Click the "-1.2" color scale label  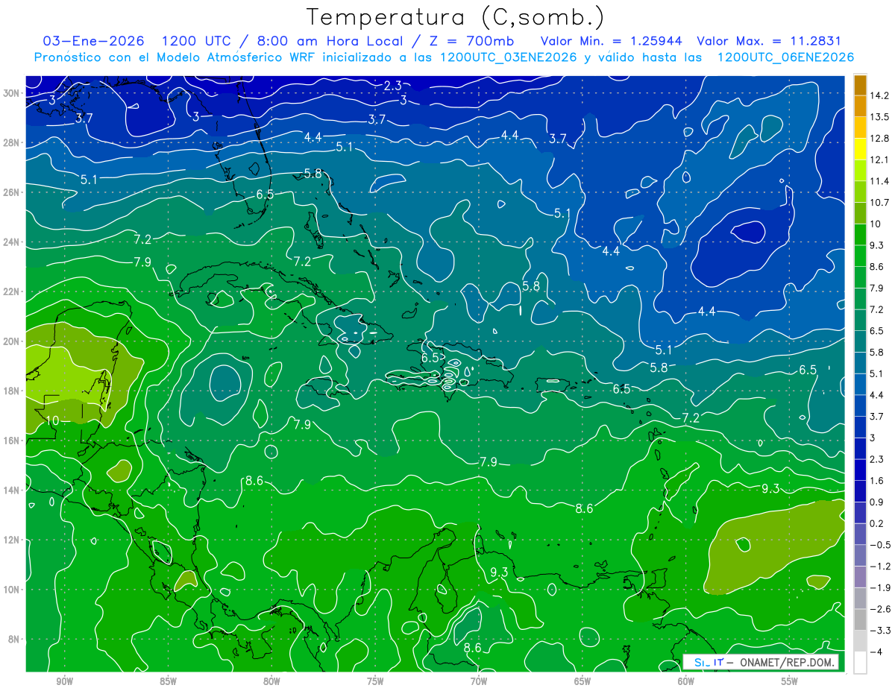click(x=880, y=567)
